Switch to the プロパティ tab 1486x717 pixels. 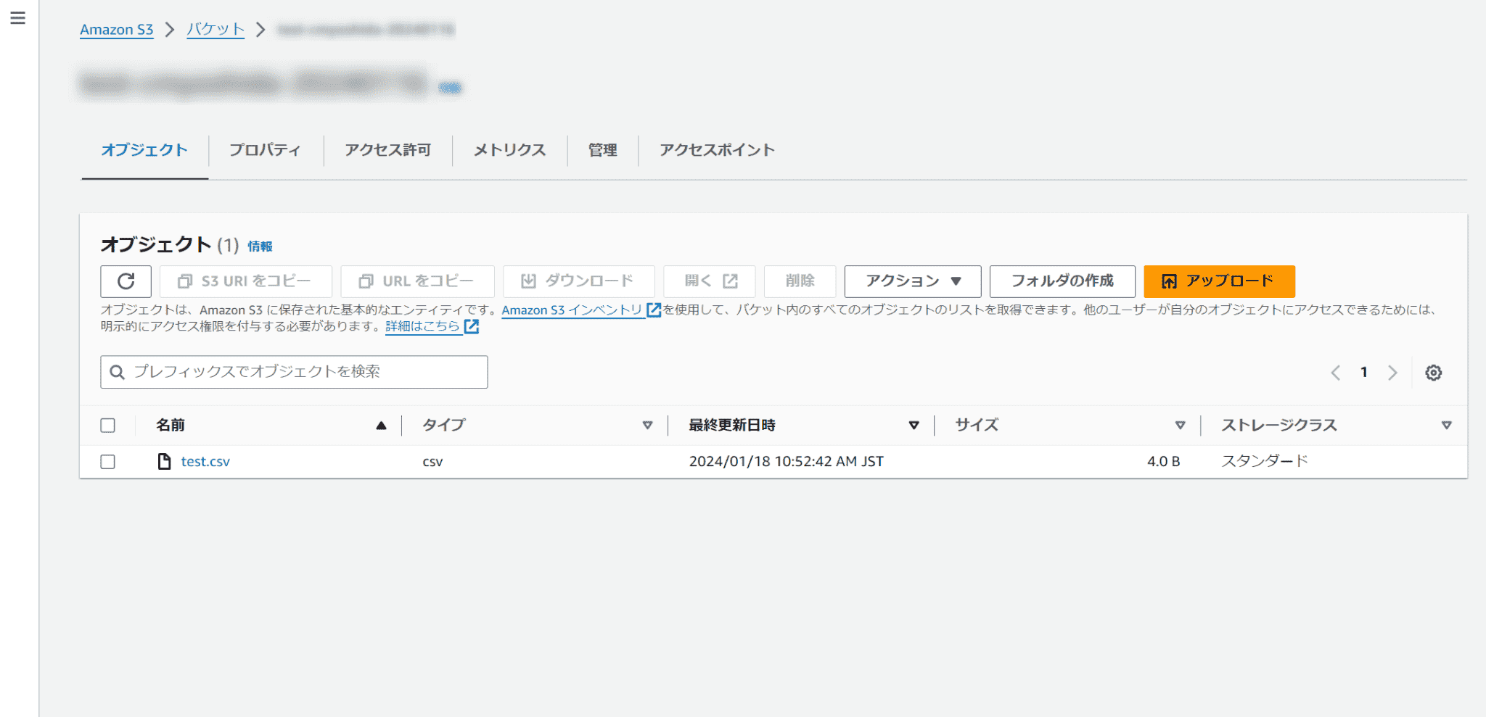pyautogui.click(x=265, y=150)
